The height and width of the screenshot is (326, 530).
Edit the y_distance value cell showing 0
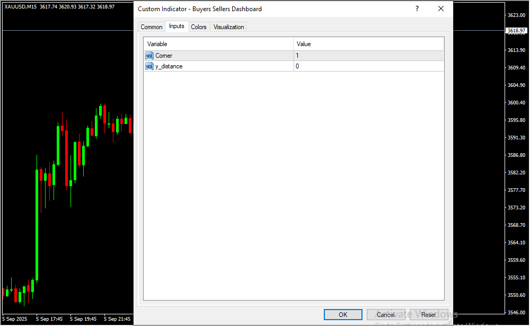coord(368,66)
